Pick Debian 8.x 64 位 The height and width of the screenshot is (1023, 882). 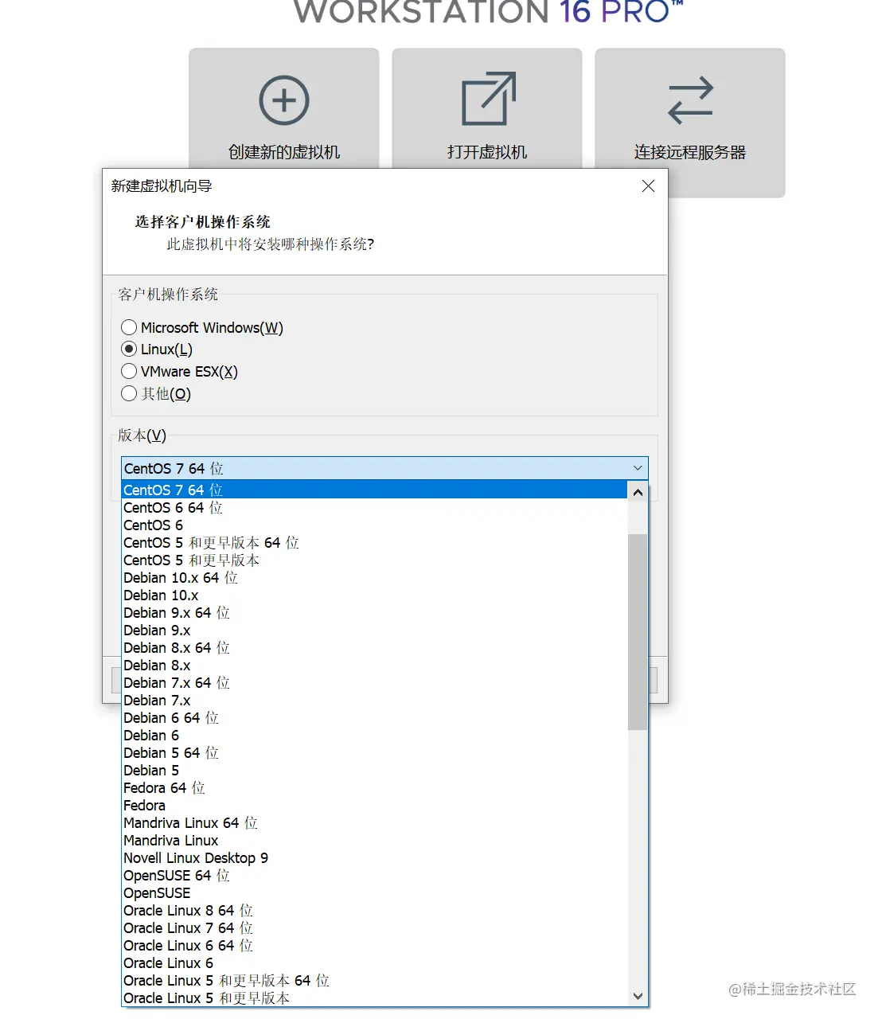point(374,647)
